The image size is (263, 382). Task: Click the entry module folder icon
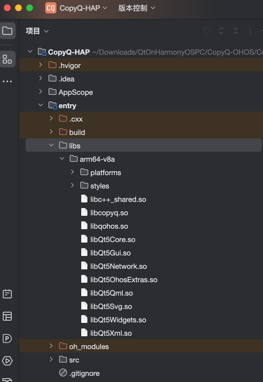52,105
